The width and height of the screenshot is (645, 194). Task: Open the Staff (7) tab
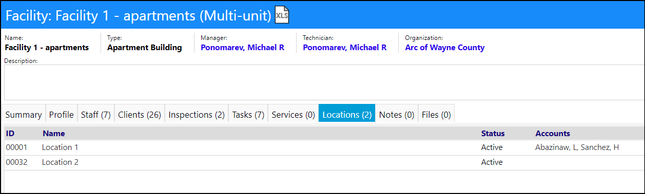pyautogui.click(x=96, y=115)
